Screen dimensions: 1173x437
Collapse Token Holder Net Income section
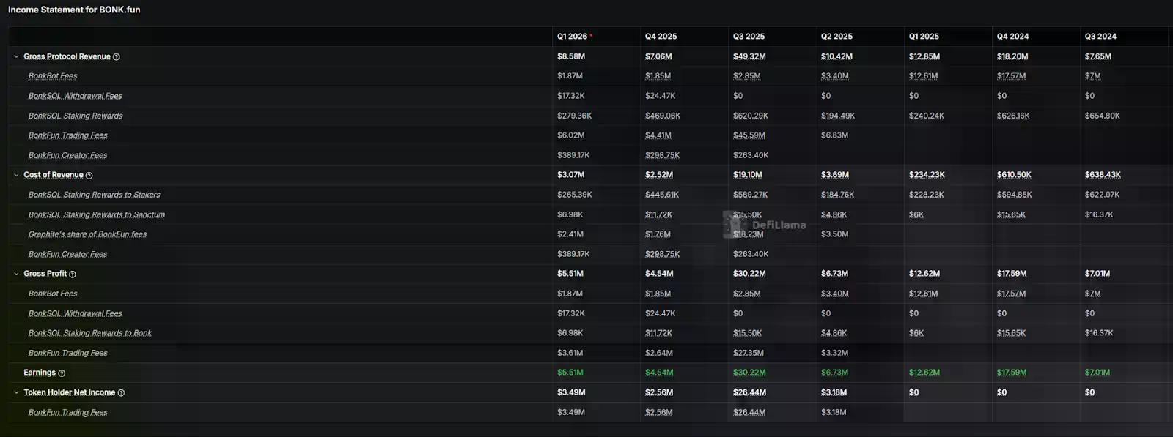point(16,392)
